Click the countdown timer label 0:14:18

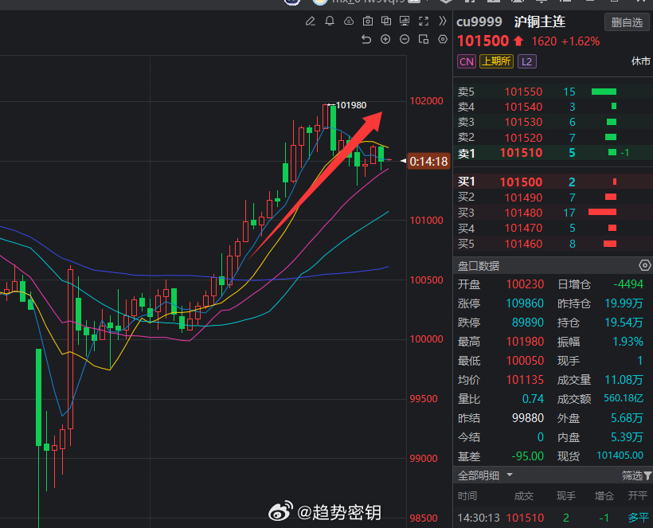428,161
